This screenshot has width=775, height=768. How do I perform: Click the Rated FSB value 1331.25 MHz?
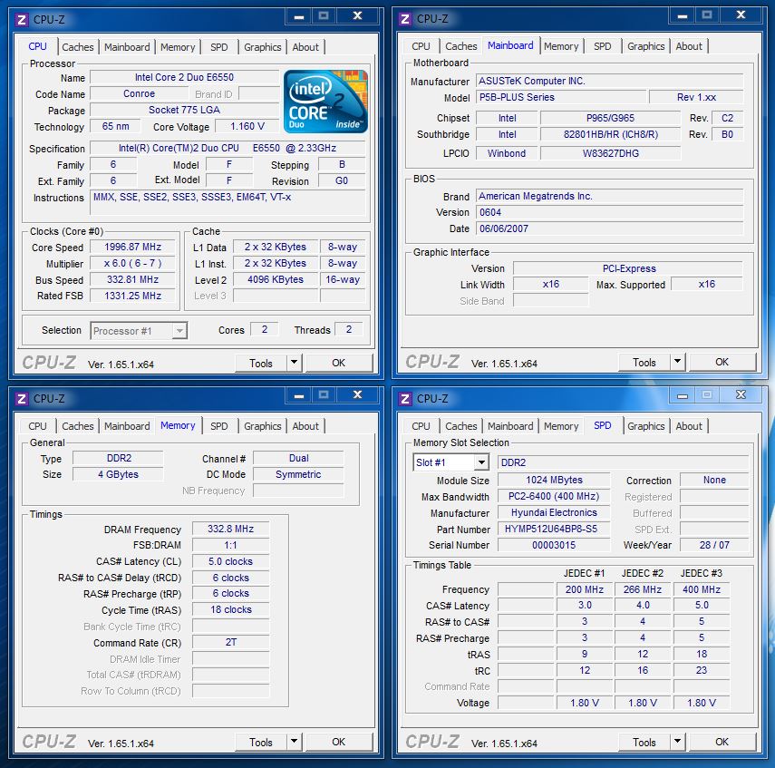[132, 296]
